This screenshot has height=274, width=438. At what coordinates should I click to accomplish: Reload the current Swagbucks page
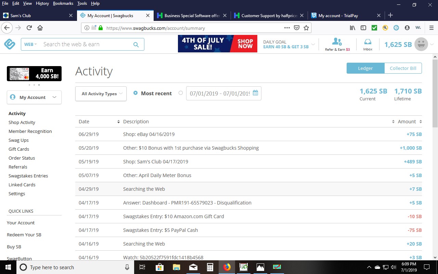pyautogui.click(x=29, y=28)
